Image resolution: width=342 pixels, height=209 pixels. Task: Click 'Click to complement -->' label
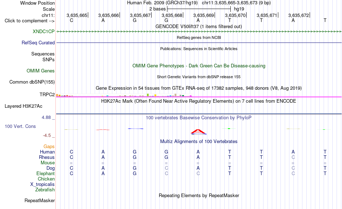(30, 21)
